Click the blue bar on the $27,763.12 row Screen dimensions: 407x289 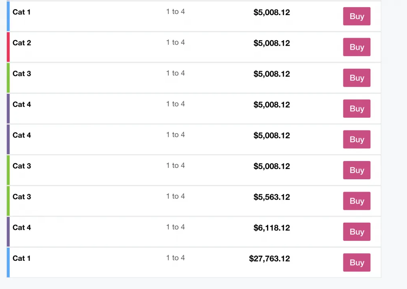pyautogui.click(x=8, y=262)
